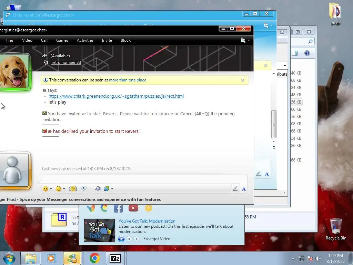Click the Messenger taskbar button

pyautogui.click(x=72, y=258)
